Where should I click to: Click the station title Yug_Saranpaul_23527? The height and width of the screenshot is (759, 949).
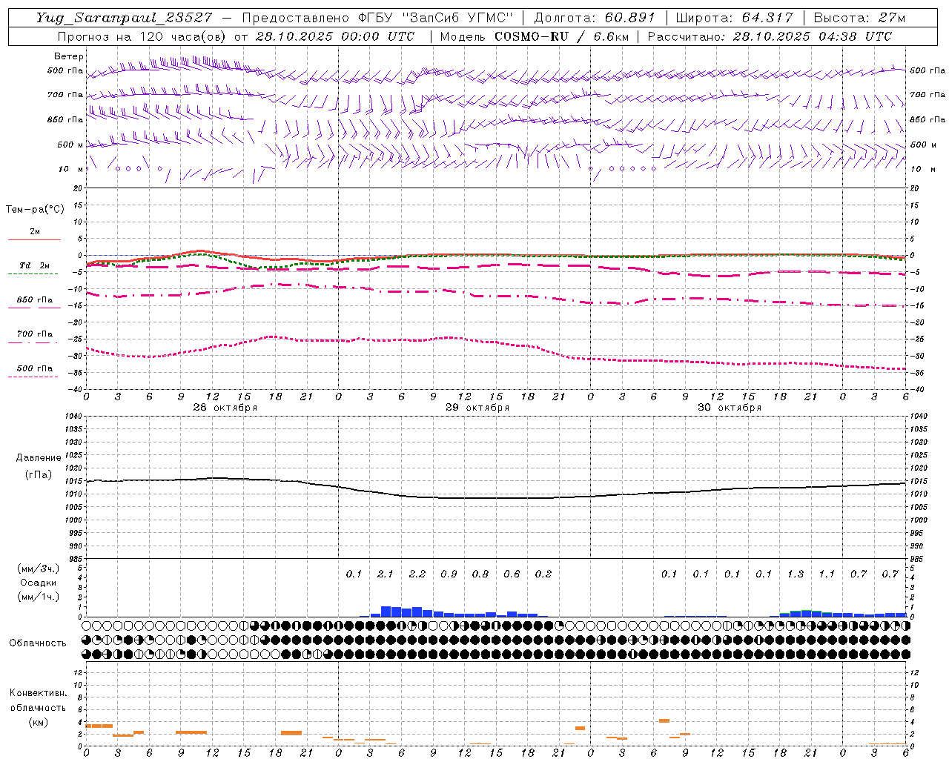click(124, 18)
